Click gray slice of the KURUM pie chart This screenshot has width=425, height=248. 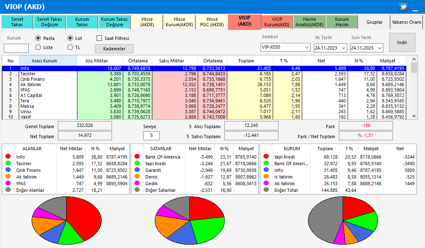(324, 221)
